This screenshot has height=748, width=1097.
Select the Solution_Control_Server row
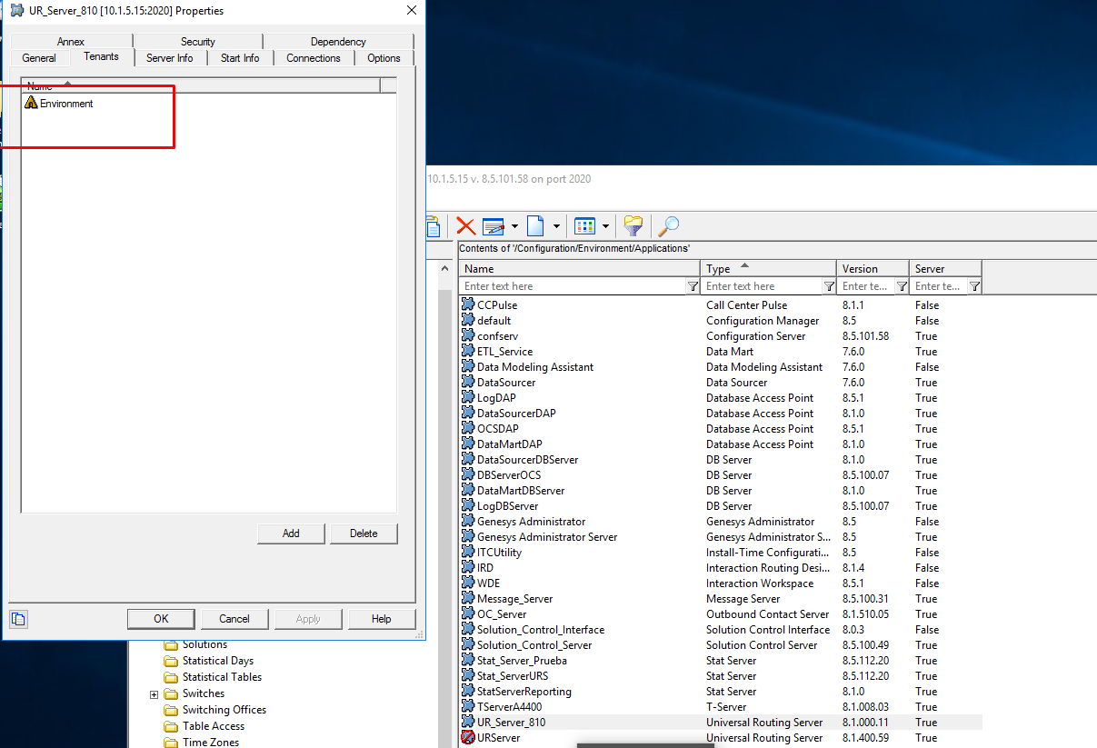[x=721, y=645]
